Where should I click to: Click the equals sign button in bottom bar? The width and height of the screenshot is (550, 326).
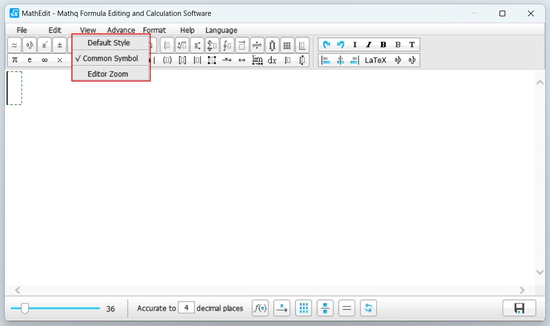[347, 308]
